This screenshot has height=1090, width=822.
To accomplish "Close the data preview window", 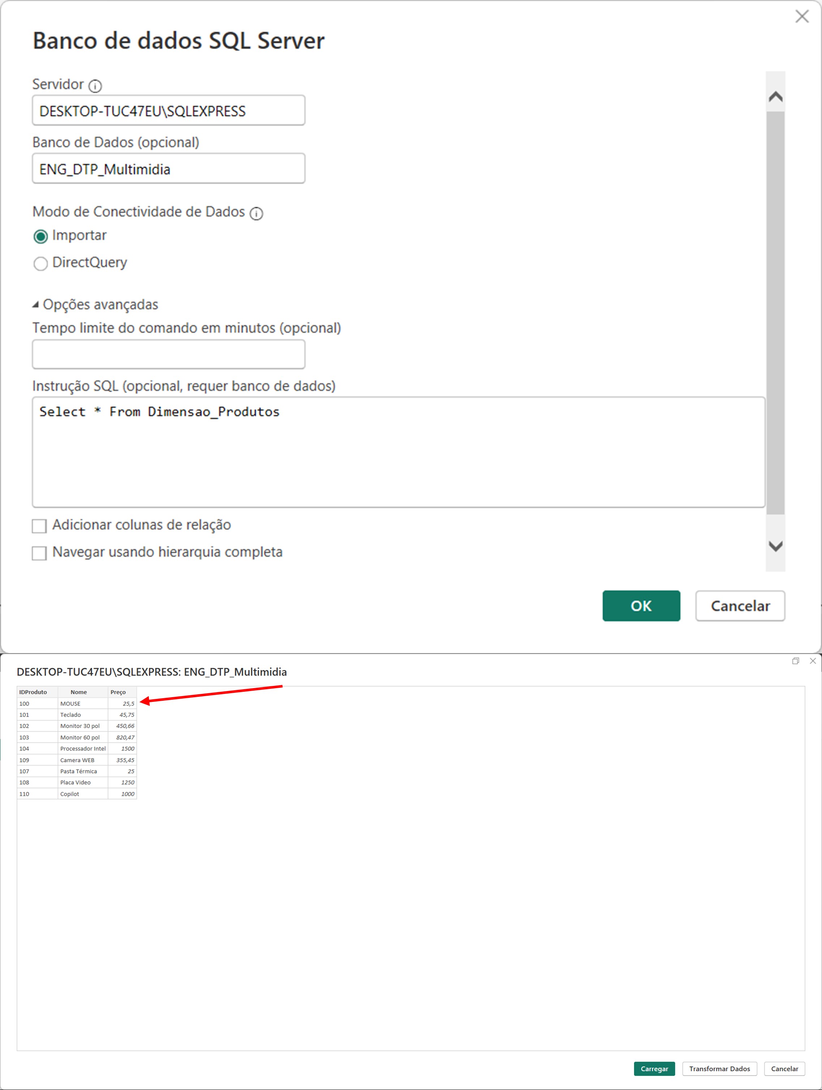I will 813,661.
